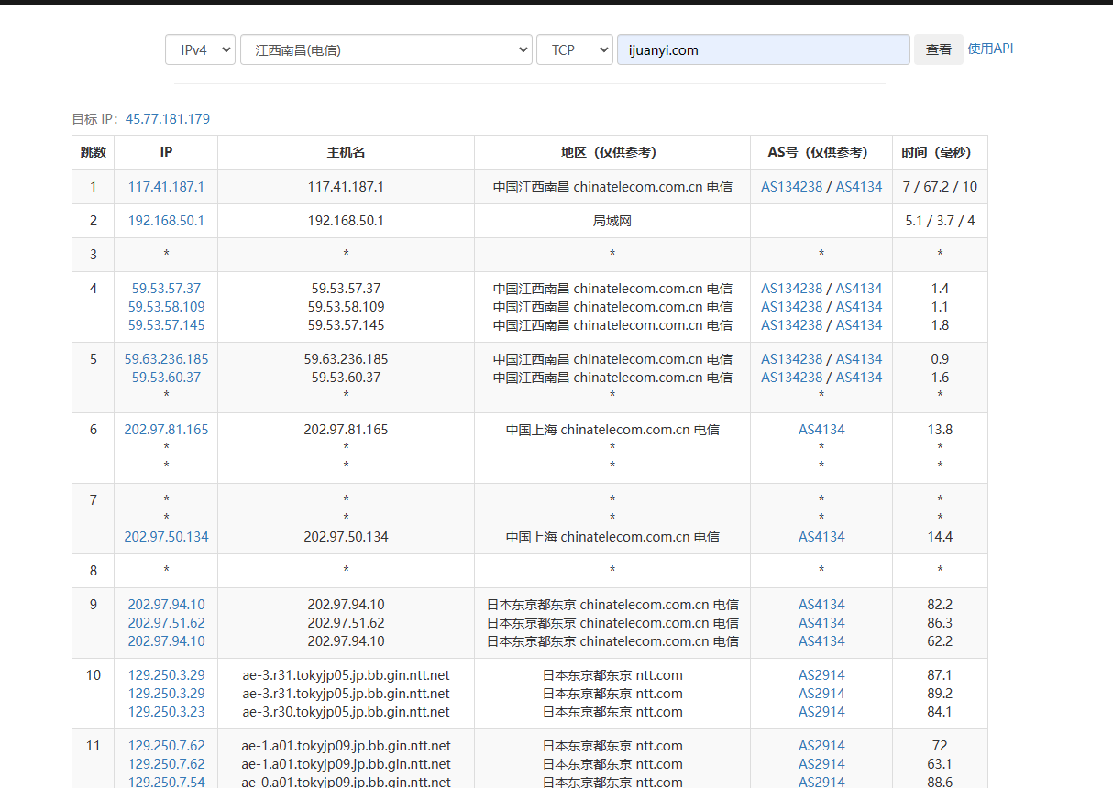This screenshot has width=1113, height=788.
Task: Open the 59.53.58.109 IP link
Action: (x=166, y=307)
